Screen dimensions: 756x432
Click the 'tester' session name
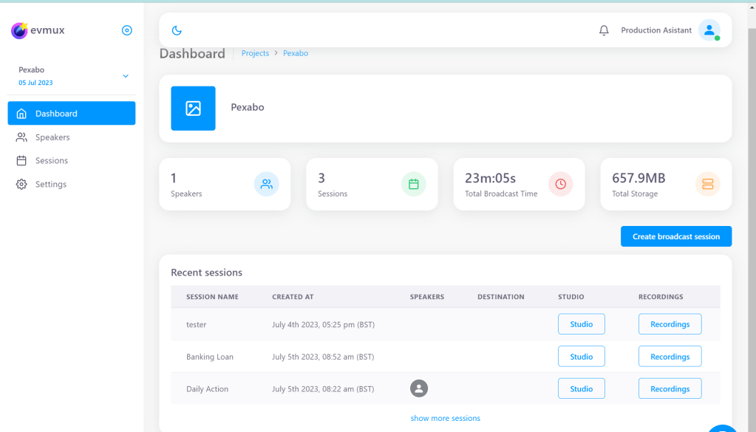[x=197, y=325]
